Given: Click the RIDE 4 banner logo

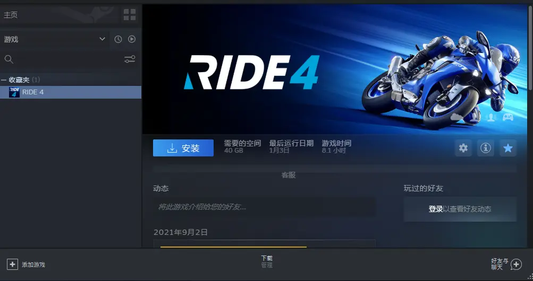Looking at the screenshot, I should [x=251, y=72].
